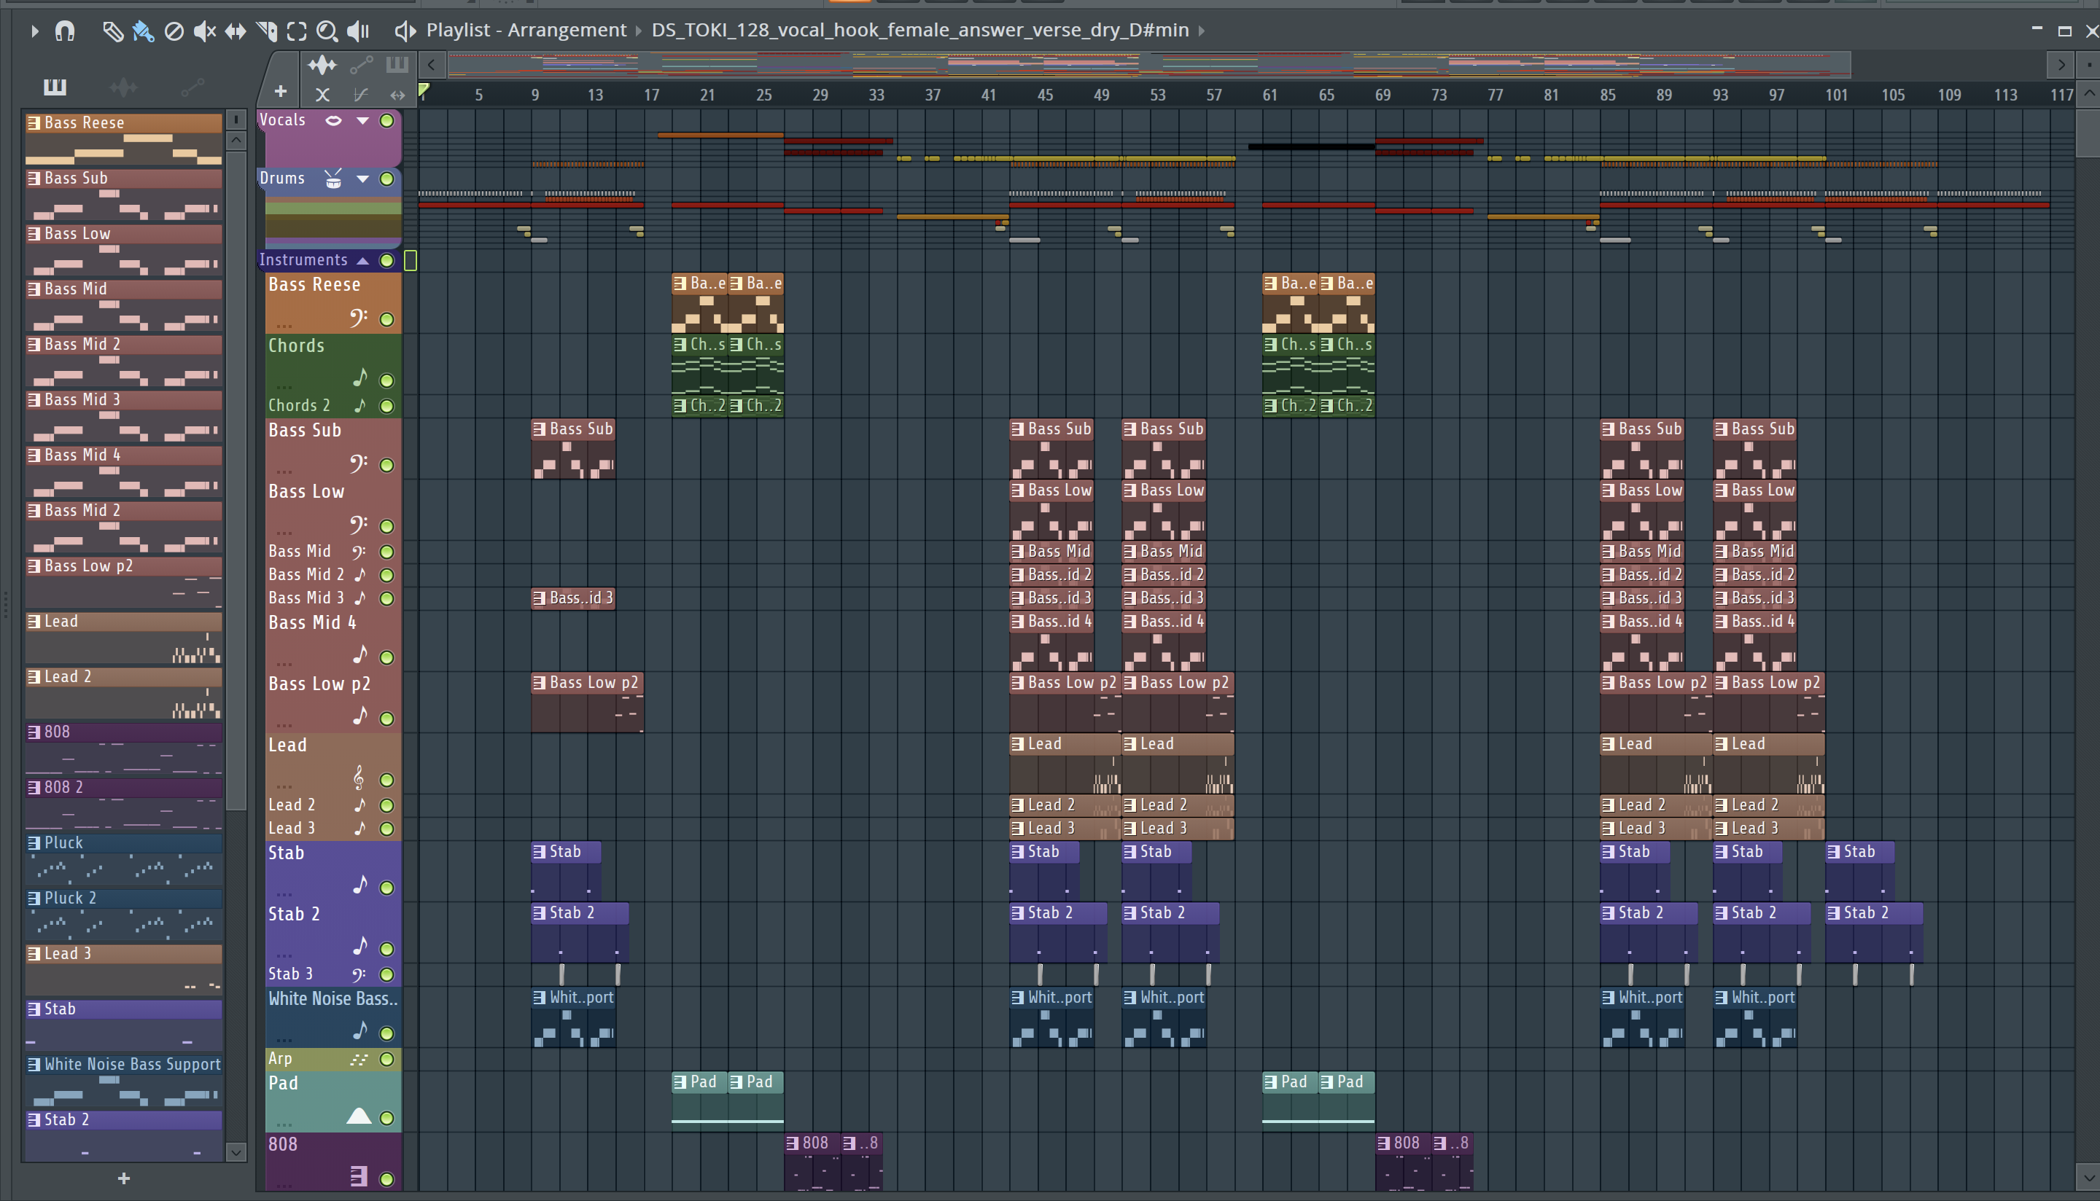Mute the Chords track

click(386, 380)
